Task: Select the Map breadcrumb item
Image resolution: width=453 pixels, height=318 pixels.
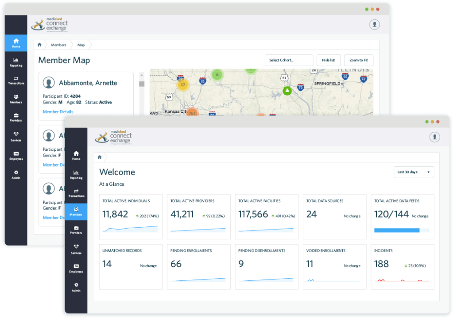Action: (x=81, y=45)
